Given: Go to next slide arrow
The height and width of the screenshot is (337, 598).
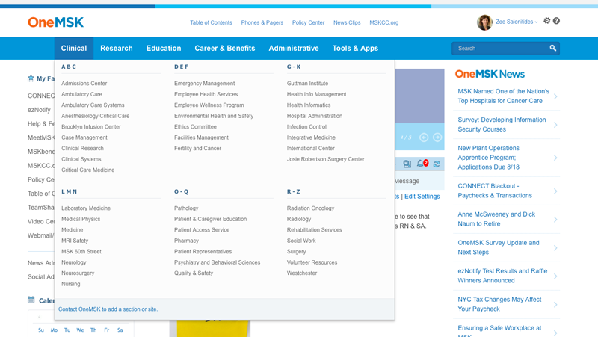Looking at the screenshot, I should (437, 137).
